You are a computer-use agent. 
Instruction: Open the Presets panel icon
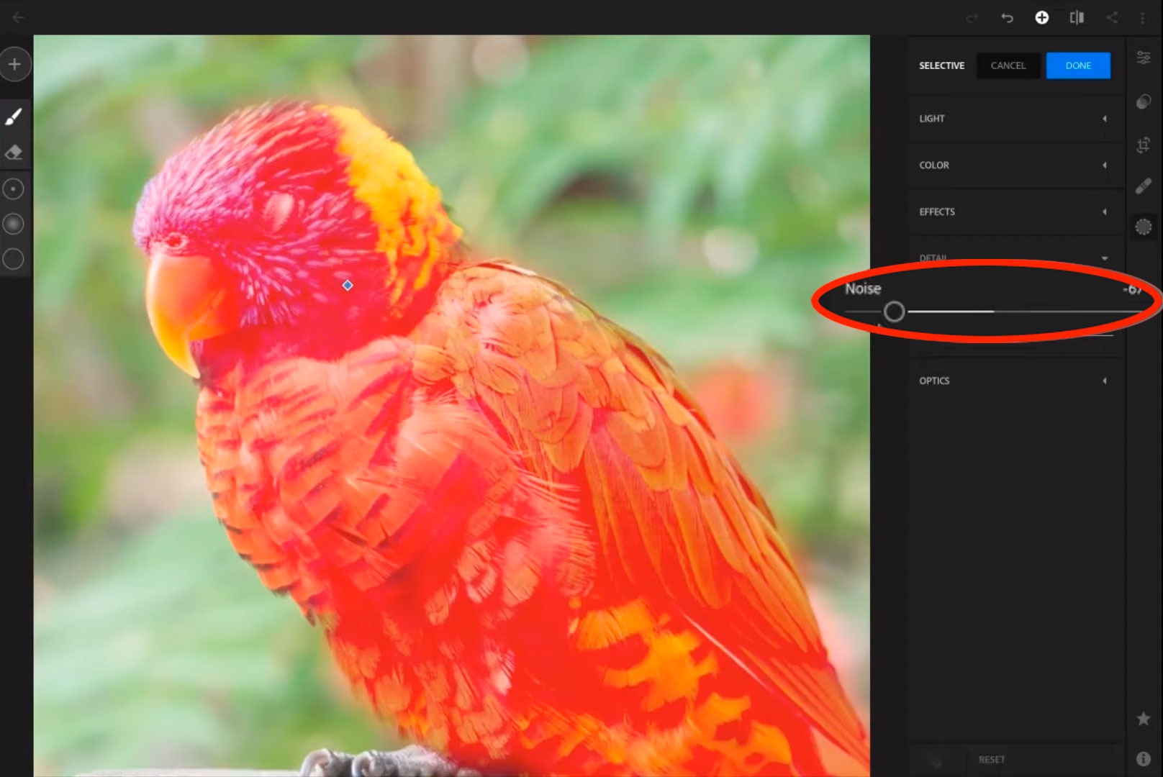1143,101
